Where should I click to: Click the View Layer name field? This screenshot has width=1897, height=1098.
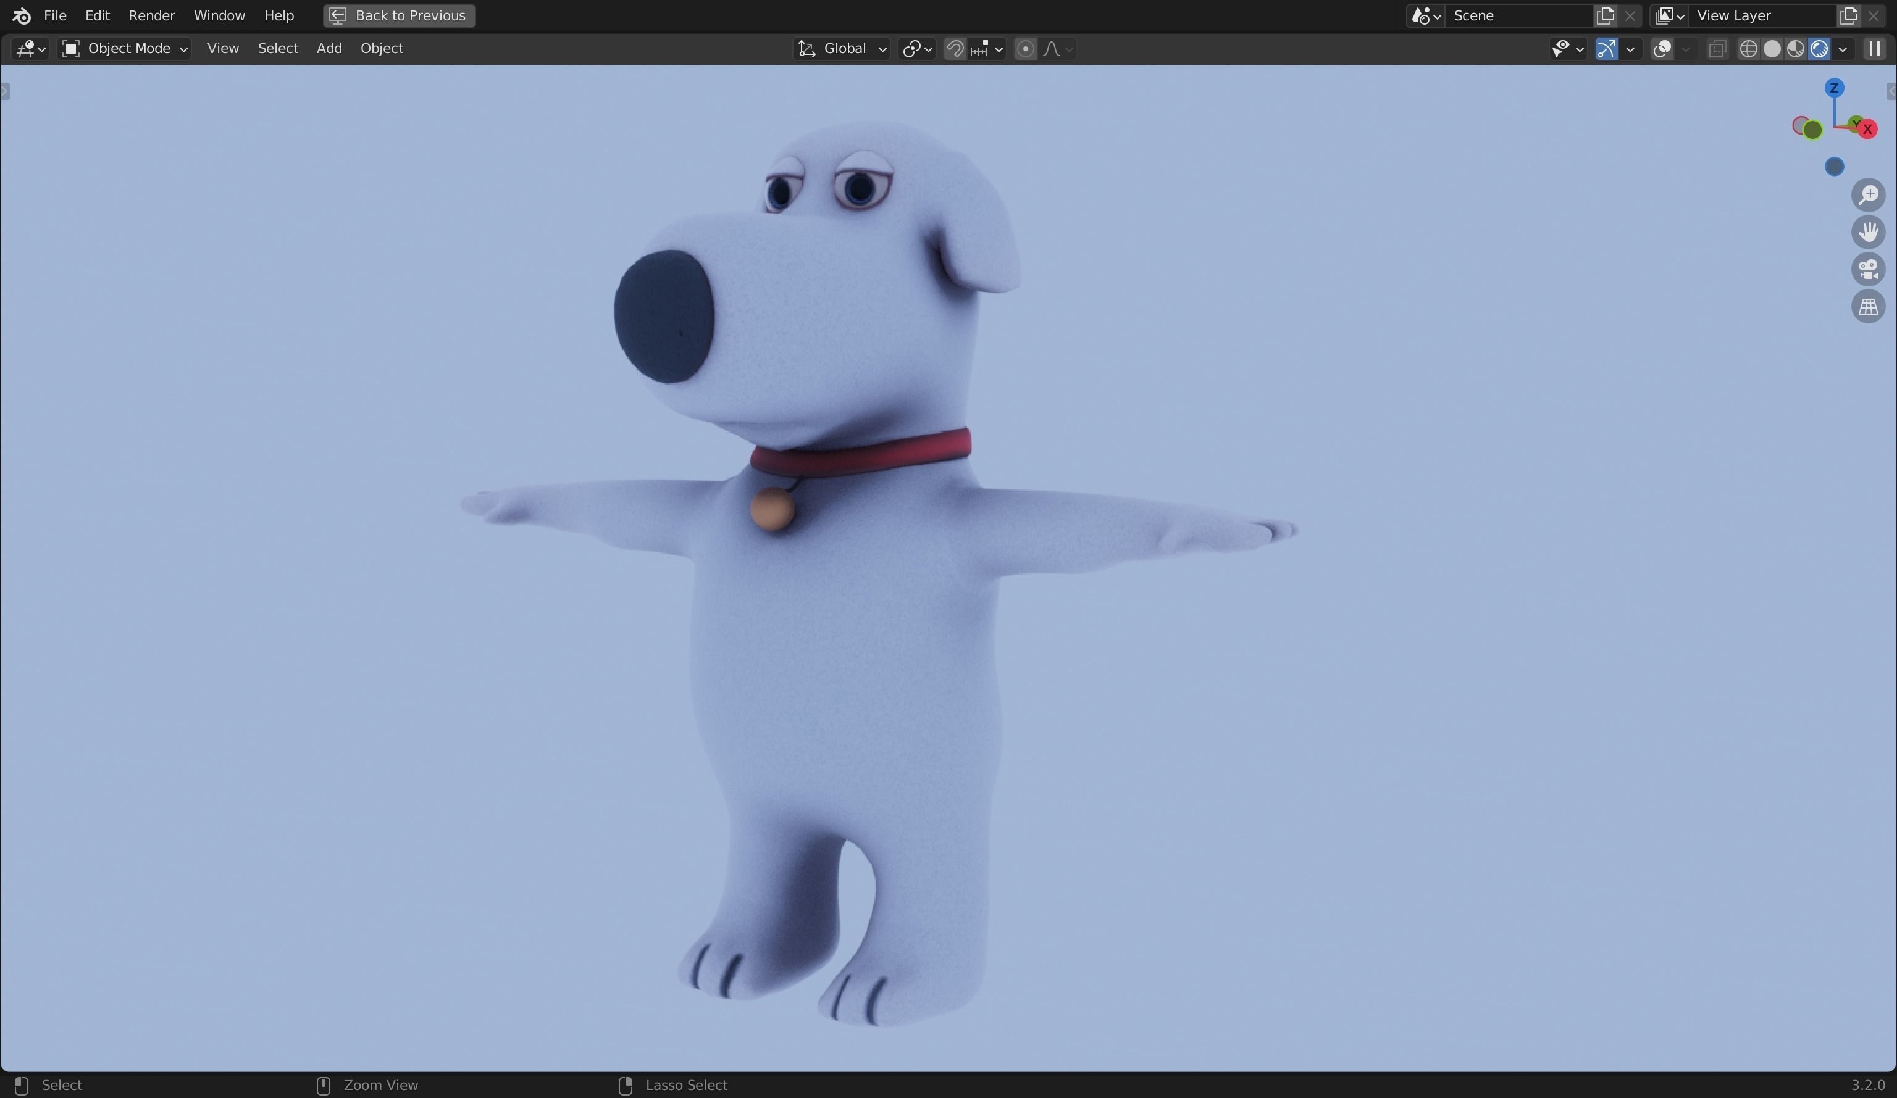point(1762,15)
